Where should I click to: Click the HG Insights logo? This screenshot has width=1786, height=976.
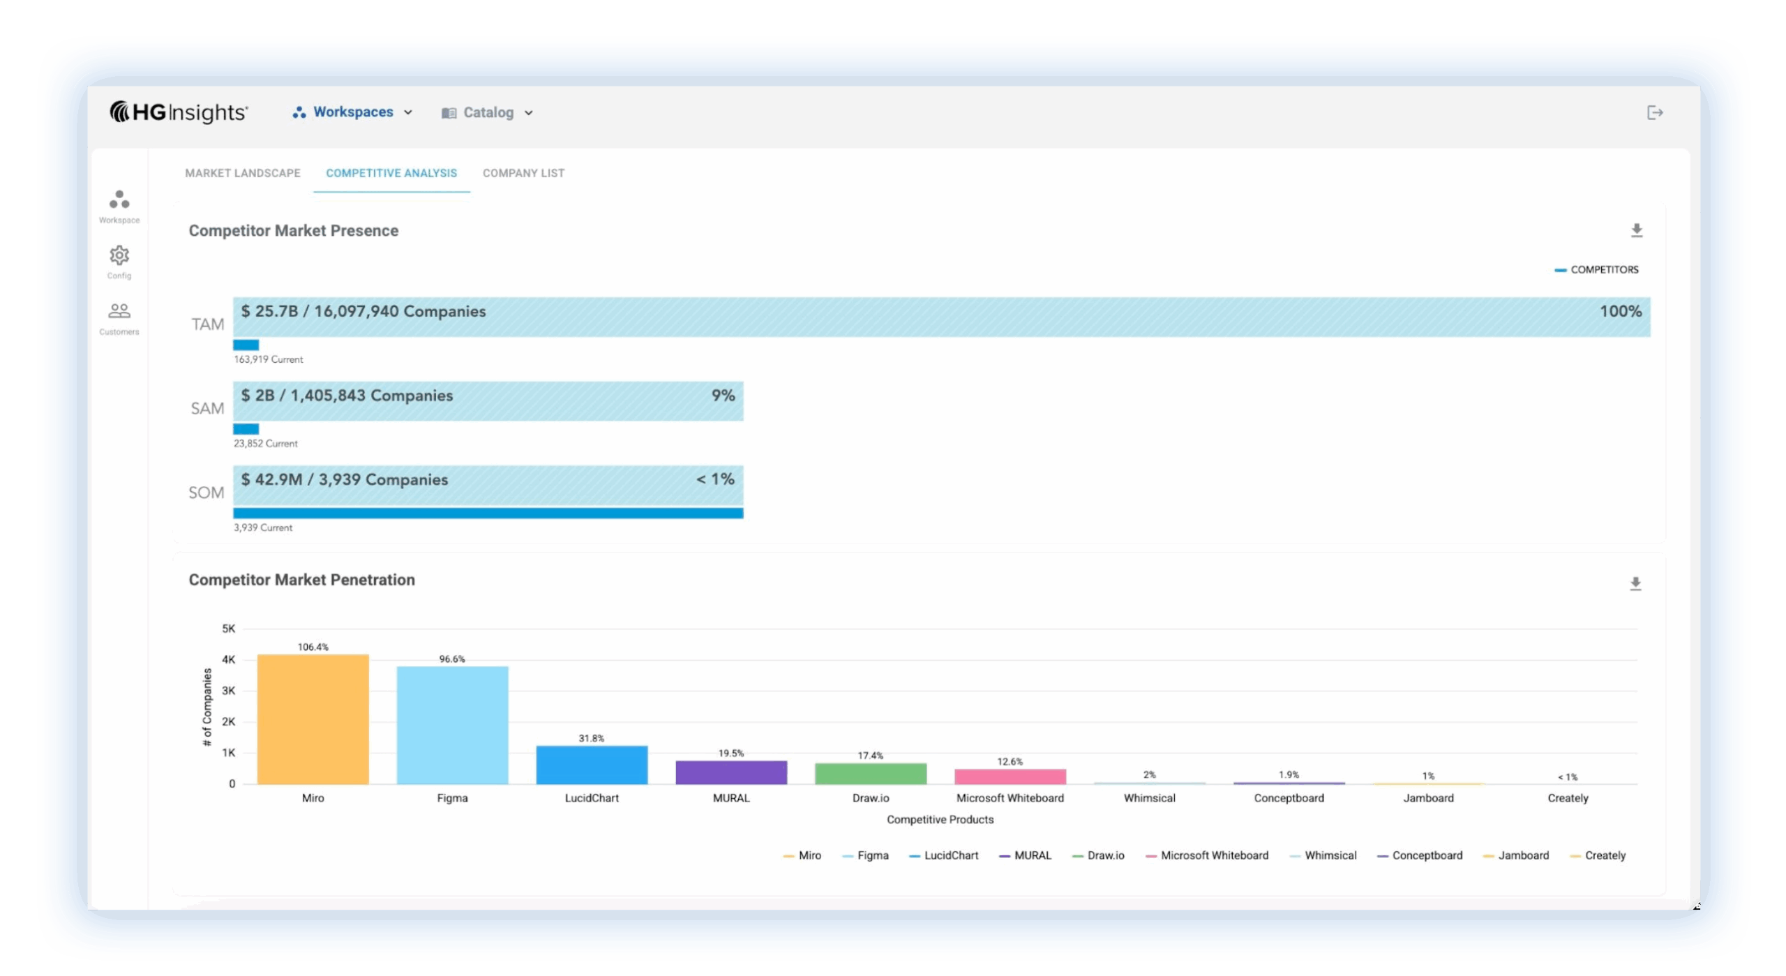[179, 112]
